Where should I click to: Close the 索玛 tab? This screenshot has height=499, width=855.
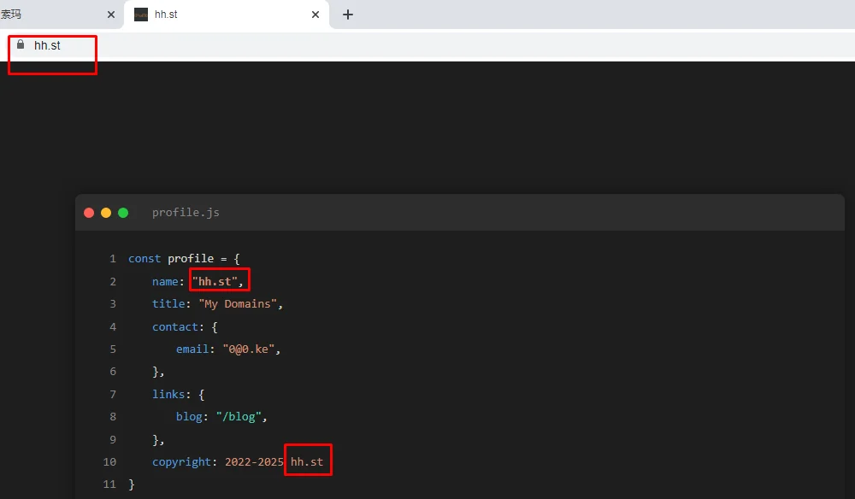point(111,15)
